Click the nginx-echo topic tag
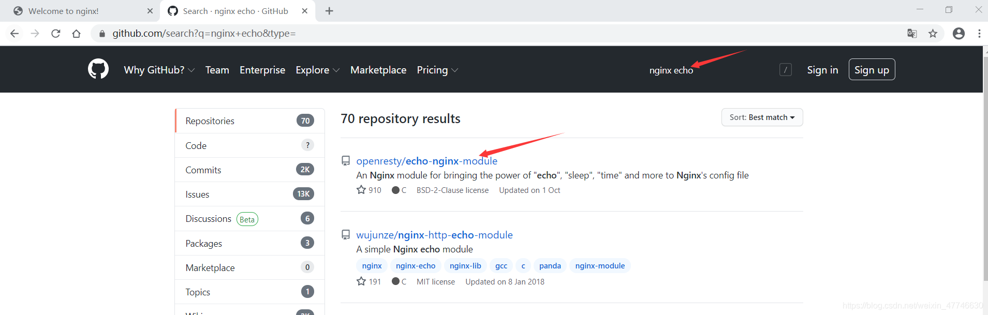988x315 pixels. [416, 266]
